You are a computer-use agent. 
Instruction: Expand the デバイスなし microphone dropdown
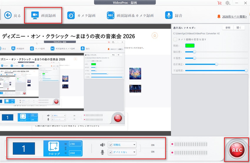pyautogui.click(x=134, y=152)
